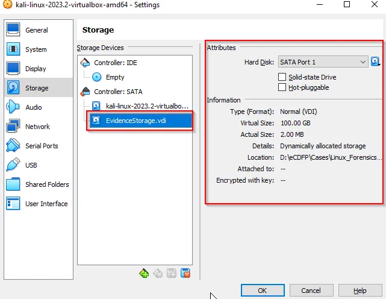Screen dimensions: 386x299
Task: Click the SATA controller icon
Action: (x=85, y=92)
